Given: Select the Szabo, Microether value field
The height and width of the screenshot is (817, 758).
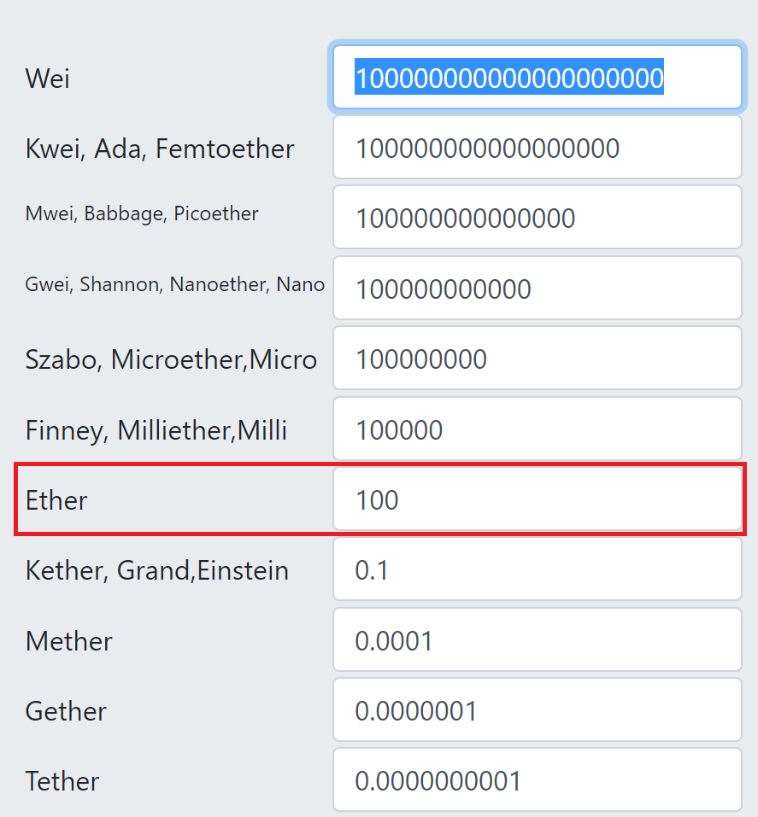Looking at the screenshot, I should (538, 359).
